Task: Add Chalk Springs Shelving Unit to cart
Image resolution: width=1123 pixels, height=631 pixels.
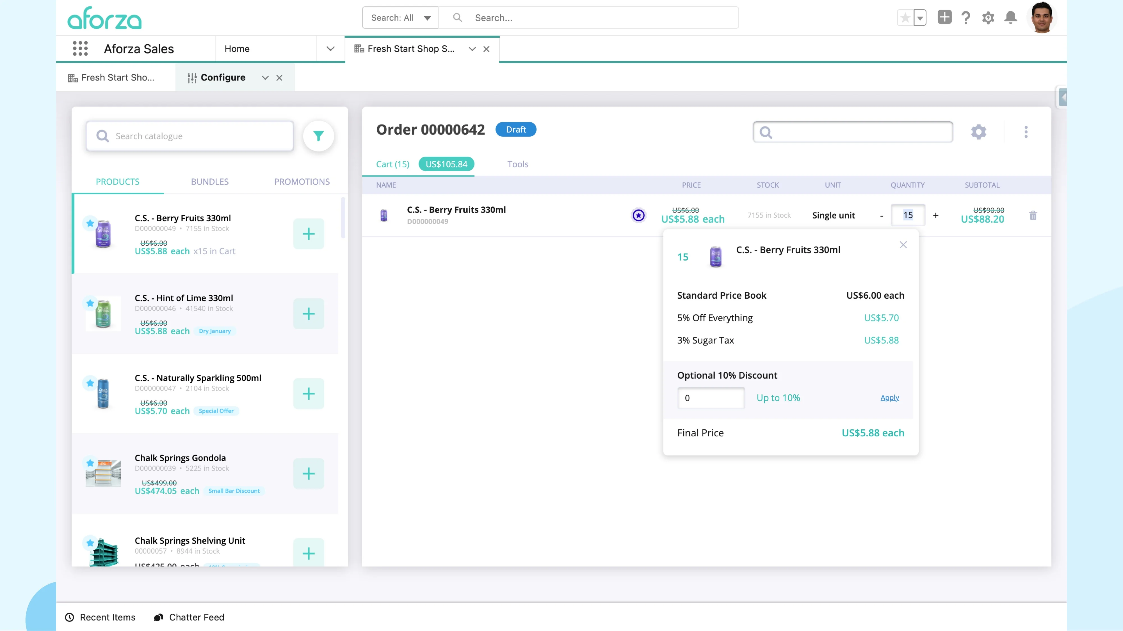Action: 309,552
